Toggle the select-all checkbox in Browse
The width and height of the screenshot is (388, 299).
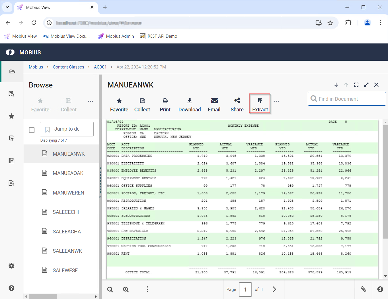[x=32, y=130]
